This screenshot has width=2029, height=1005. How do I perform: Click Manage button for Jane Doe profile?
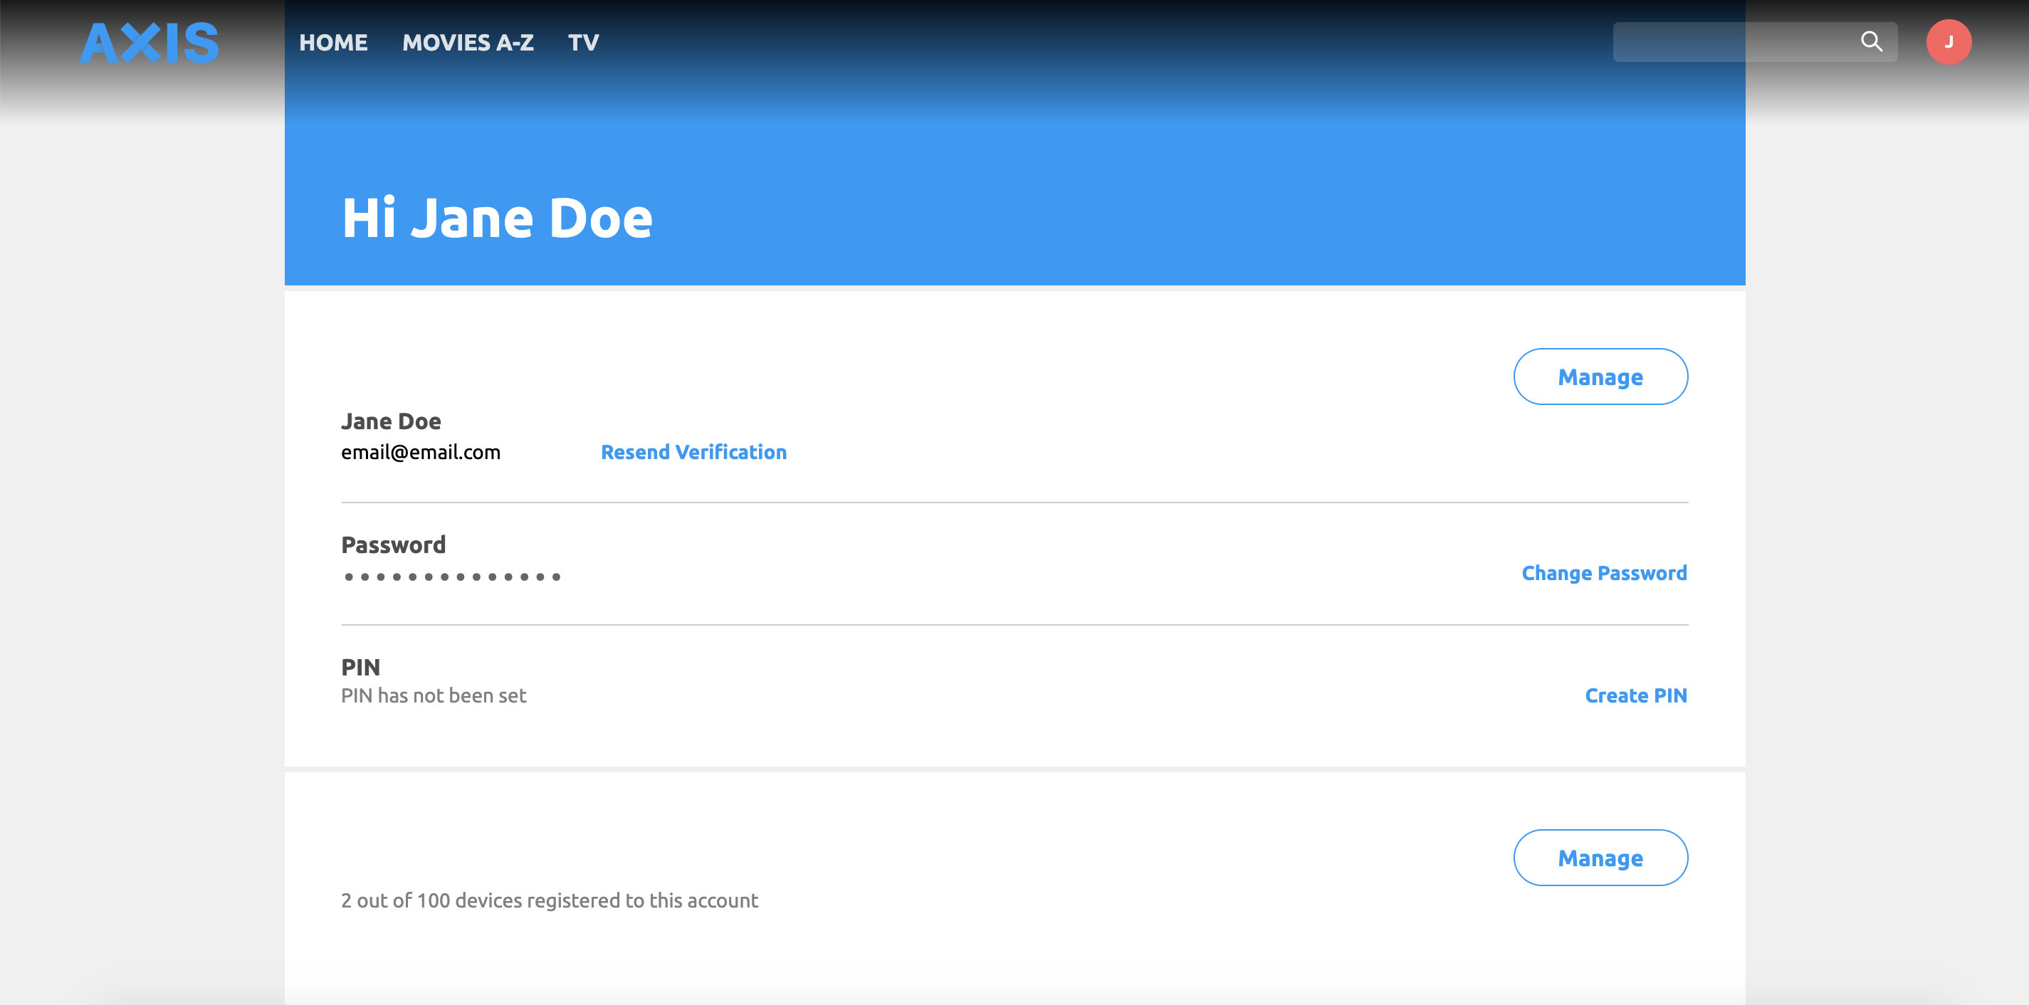pos(1600,377)
